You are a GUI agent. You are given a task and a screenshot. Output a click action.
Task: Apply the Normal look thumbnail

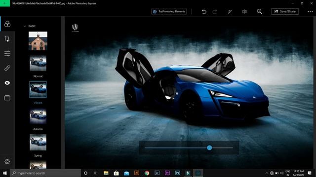38,63
